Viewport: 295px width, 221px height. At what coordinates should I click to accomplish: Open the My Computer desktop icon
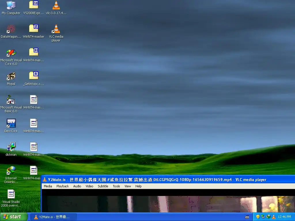coord(11,7)
